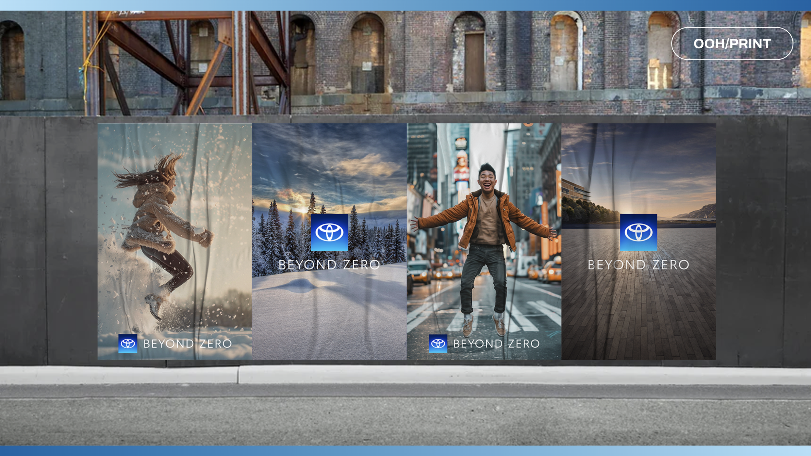Image resolution: width=811 pixels, height=456 pixels.
Task: Select BEYOND ZERO text on the boardwalk poster
Action: coord(638,265)
